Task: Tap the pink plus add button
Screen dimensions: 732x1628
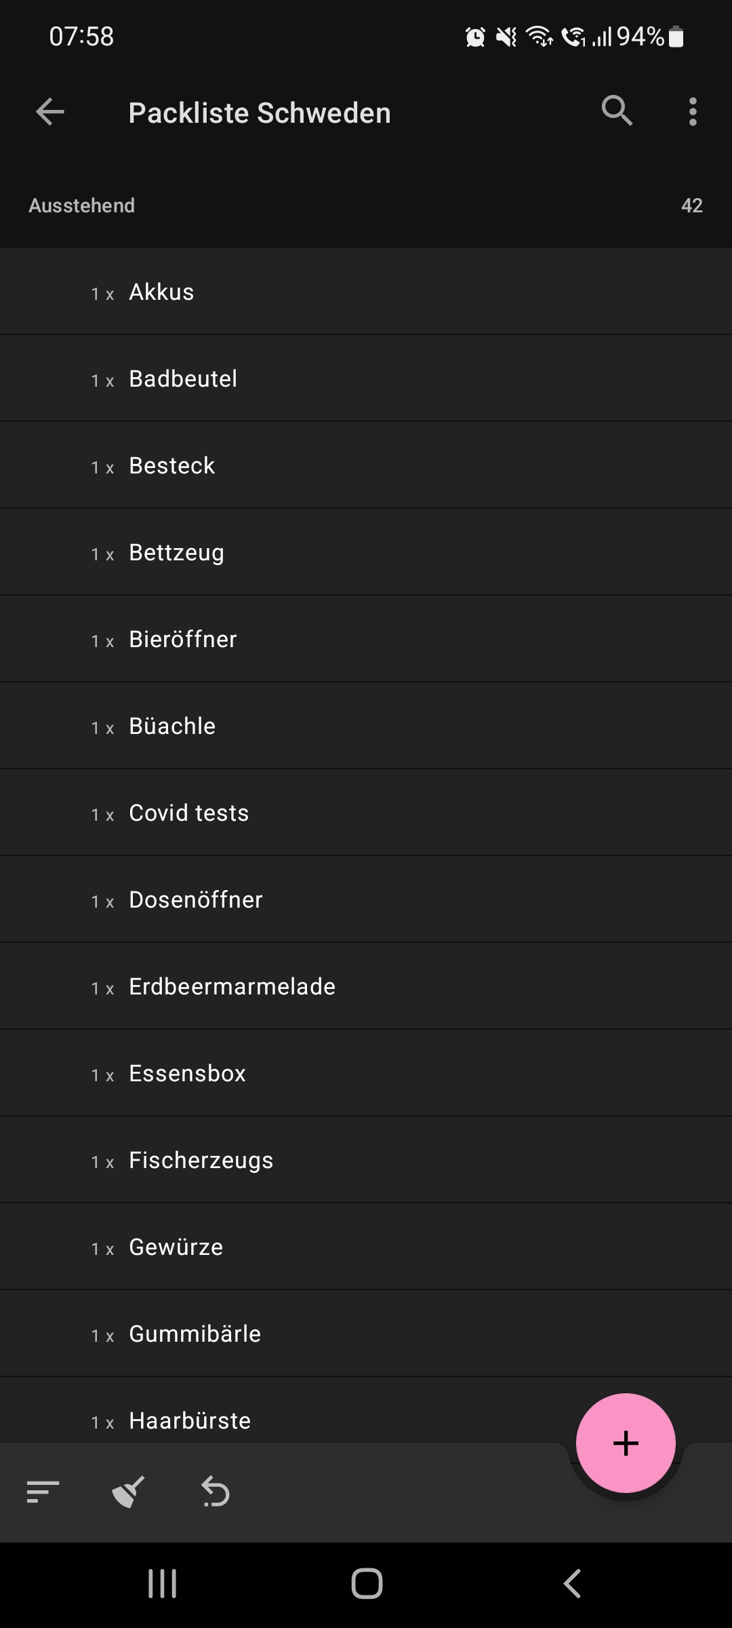Action: pos(626,1443)
